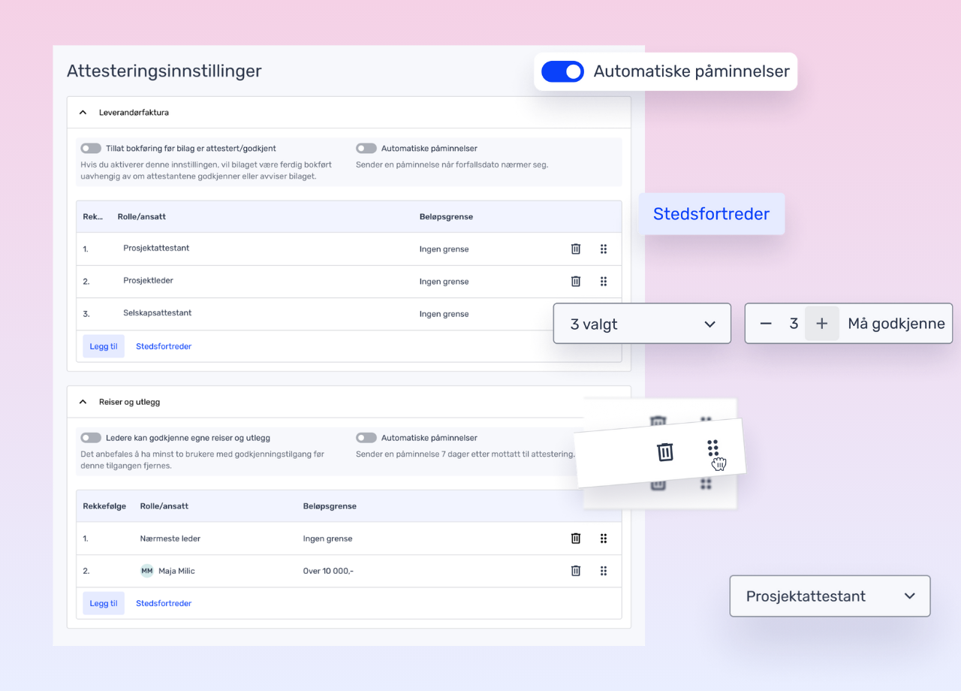Image resolution: width=961 pixels, height=691 pixels.
Task: Delete the Prosjektattestant row
Action: (576, 249)
